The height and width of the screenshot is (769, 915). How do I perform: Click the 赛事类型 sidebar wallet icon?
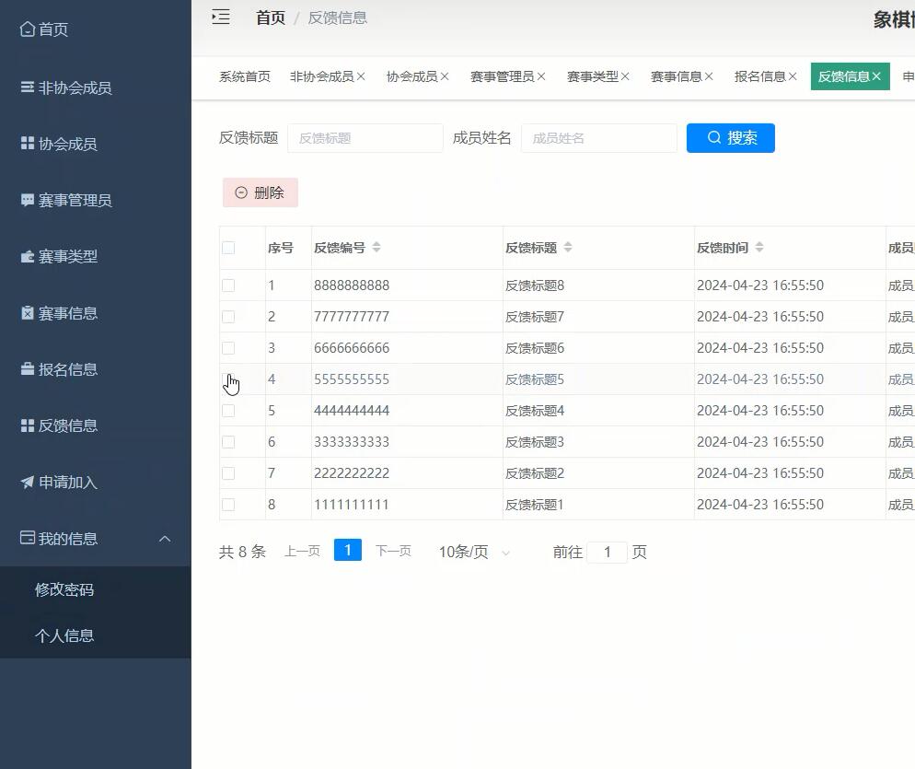(28, 256)
